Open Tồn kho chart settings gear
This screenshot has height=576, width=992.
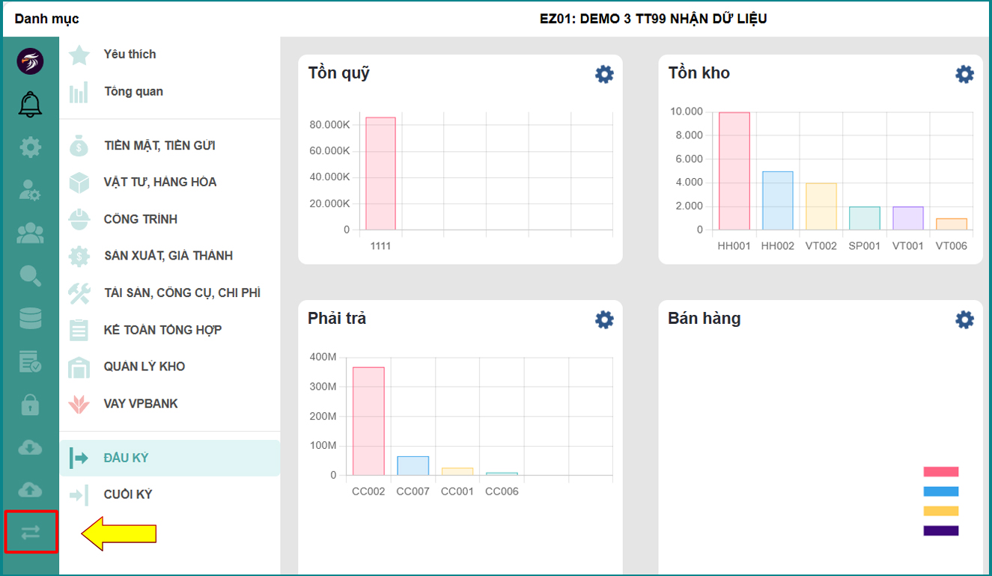(x=964, y=74)
